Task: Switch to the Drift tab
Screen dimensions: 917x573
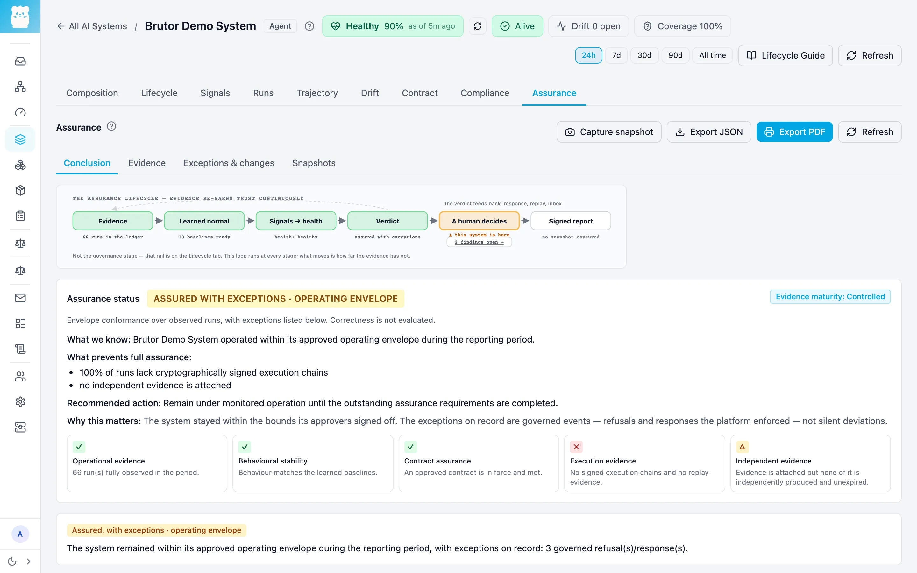Action: click(x=369, y=93)
